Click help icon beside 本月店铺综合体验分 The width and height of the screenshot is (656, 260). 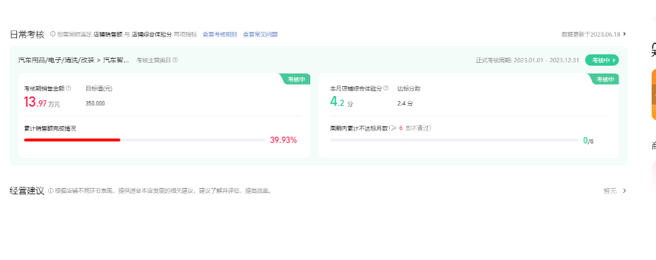386,88
